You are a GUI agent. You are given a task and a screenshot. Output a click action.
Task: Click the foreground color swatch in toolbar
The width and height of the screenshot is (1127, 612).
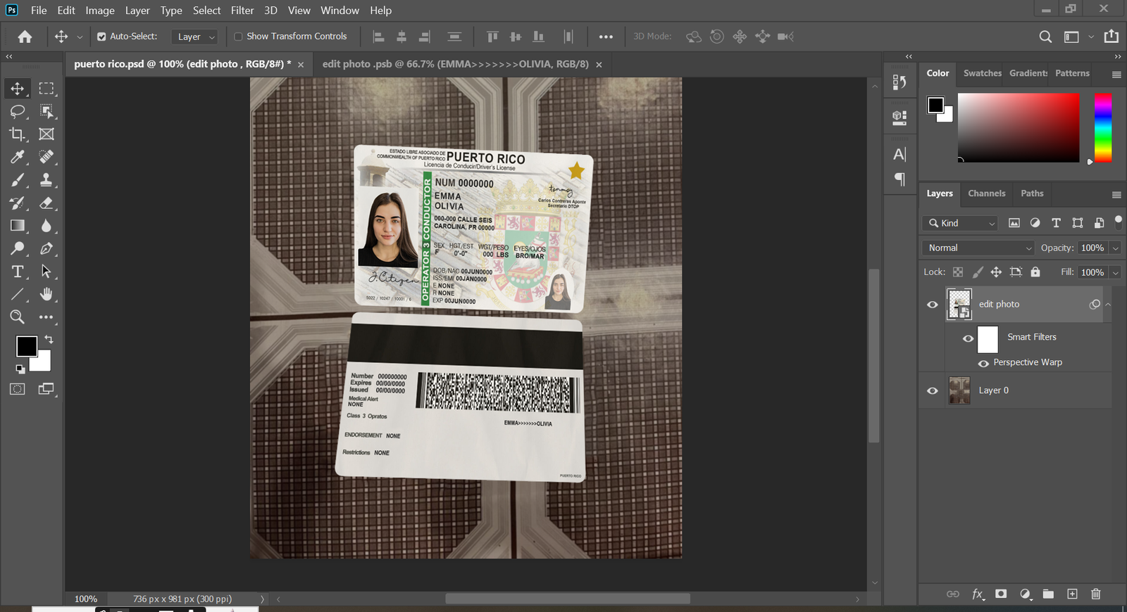click(27, 346)
